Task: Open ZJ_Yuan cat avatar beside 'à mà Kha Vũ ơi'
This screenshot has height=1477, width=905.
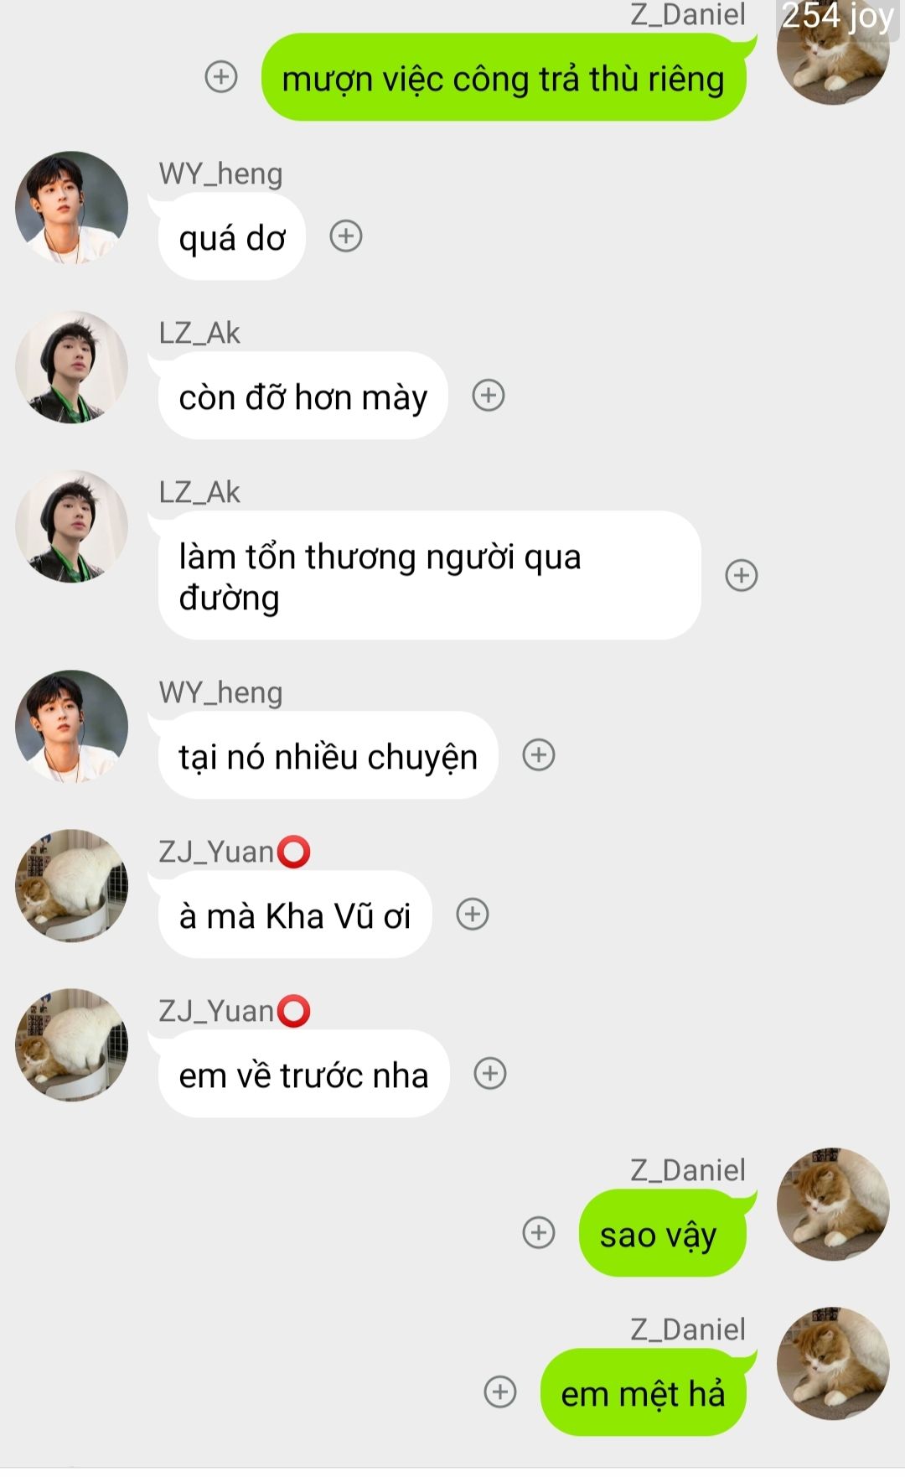Action: 72,885
